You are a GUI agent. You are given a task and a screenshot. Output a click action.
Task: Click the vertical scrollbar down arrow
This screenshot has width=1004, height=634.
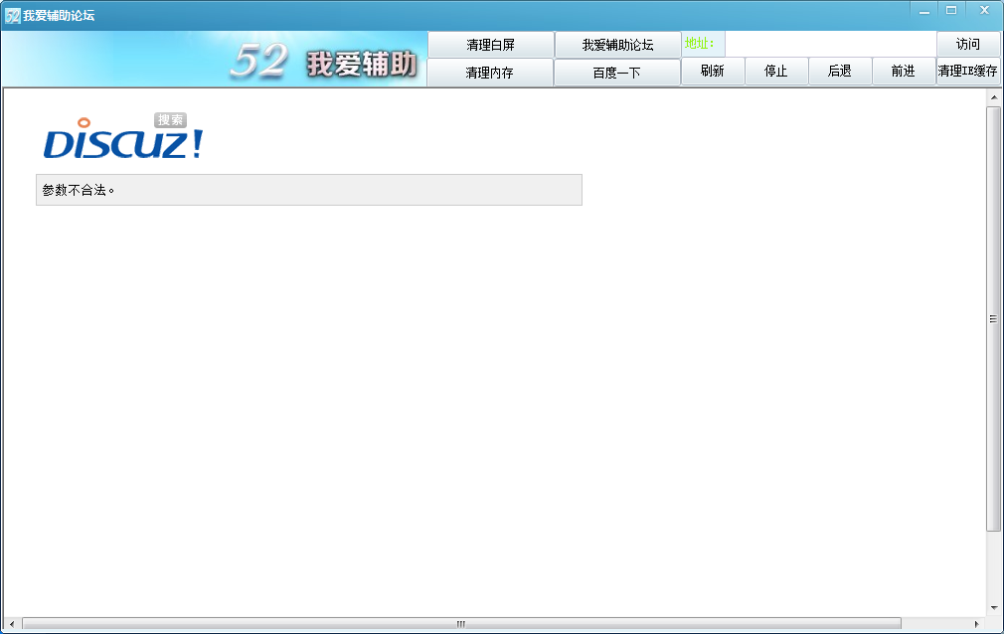pos(994,608)
